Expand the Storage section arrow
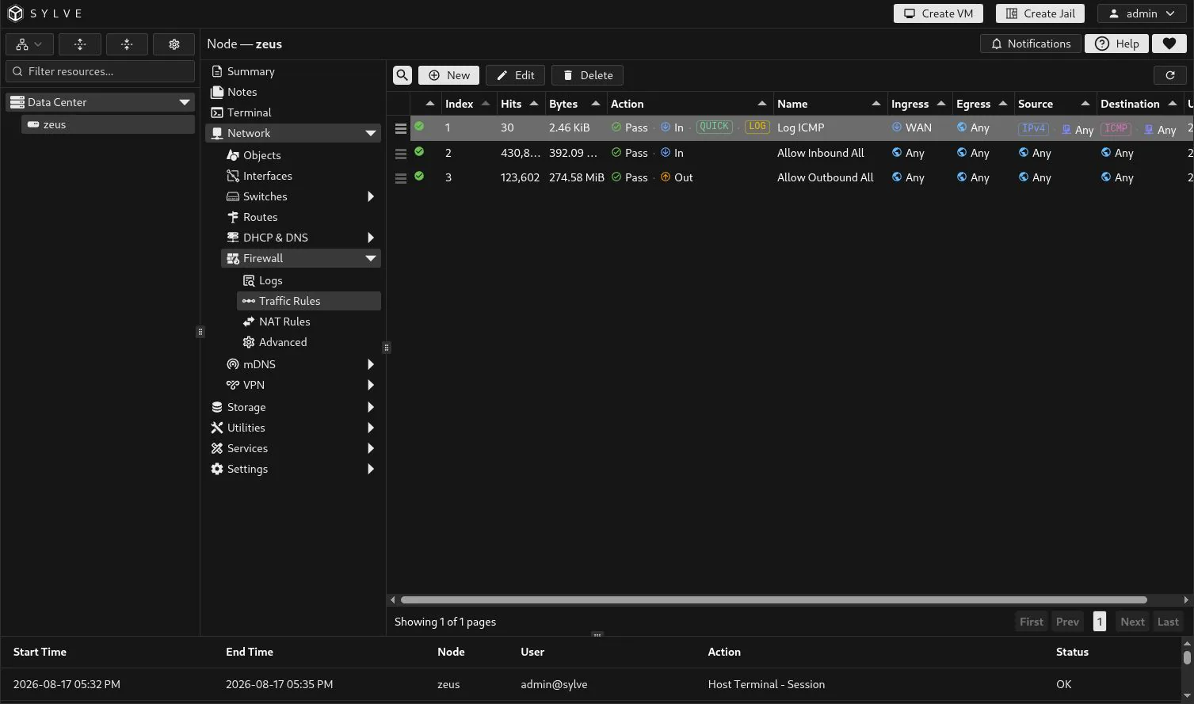 tap(370, 407)
